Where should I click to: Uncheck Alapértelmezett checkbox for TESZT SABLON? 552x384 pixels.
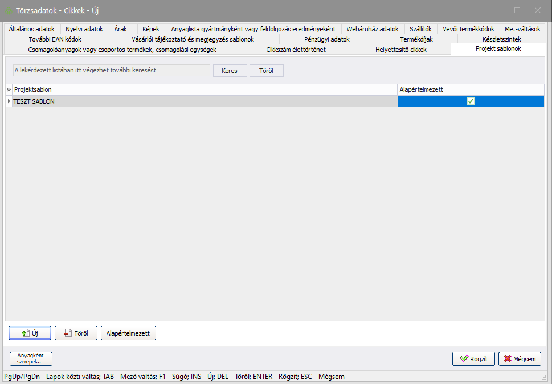click(471, 101)
